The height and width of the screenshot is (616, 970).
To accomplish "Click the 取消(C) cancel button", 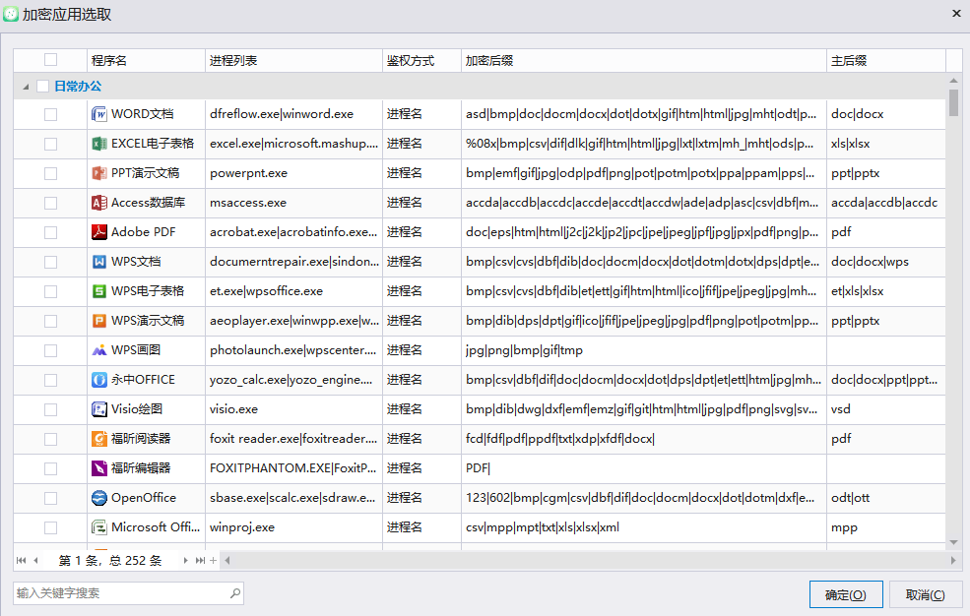I will click(x=925, y=594).
